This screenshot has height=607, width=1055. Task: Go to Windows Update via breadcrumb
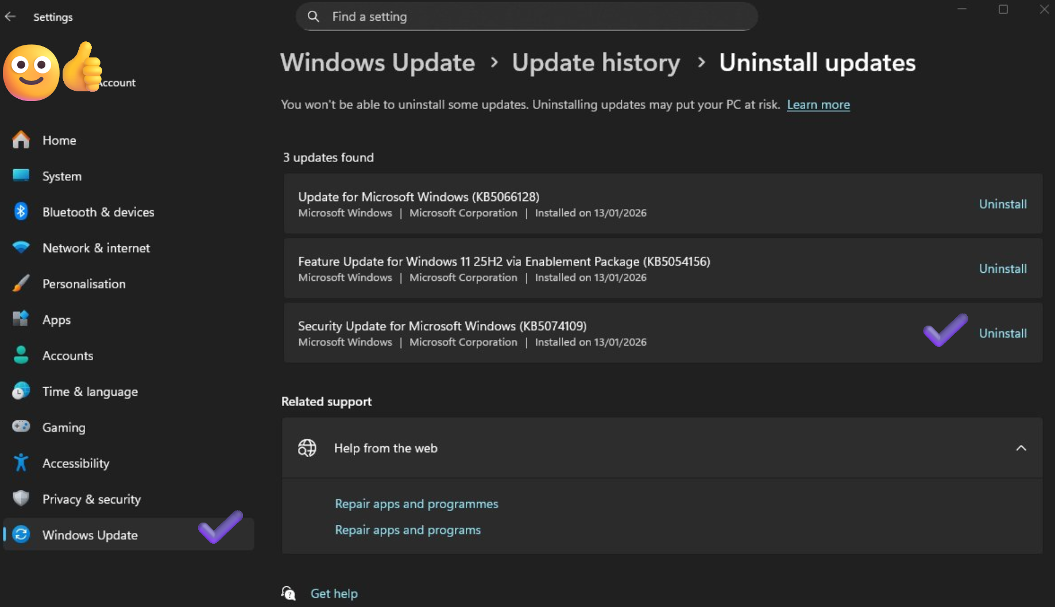pos(377,63)
